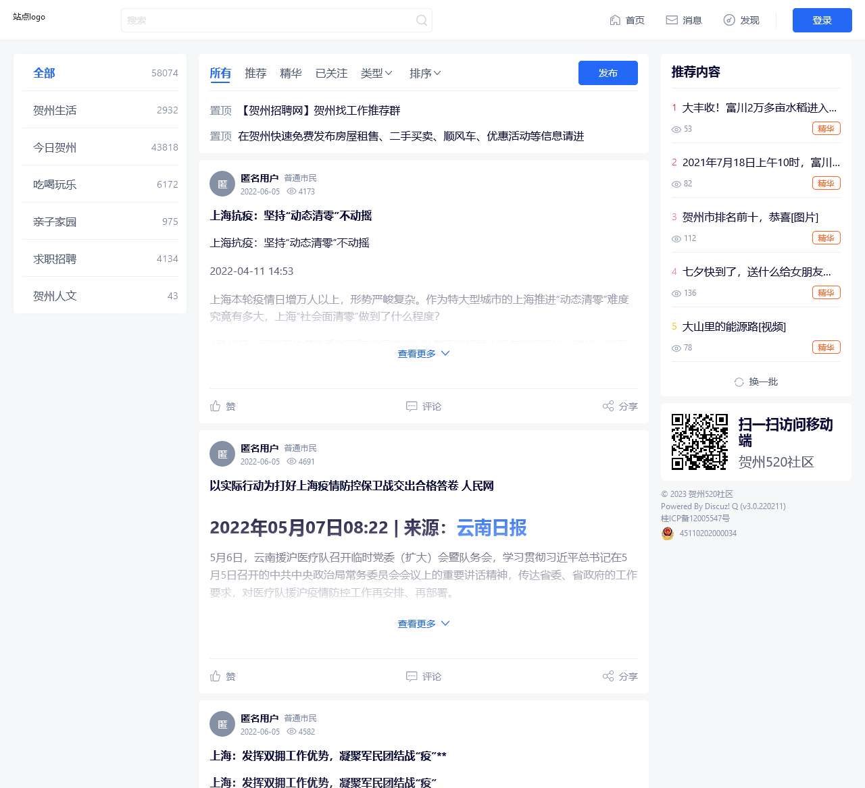This screenshot has height=788, width=865.
Task: Open post 上海：发挥双拥工作优势 bold title
Action: [328, 756]
